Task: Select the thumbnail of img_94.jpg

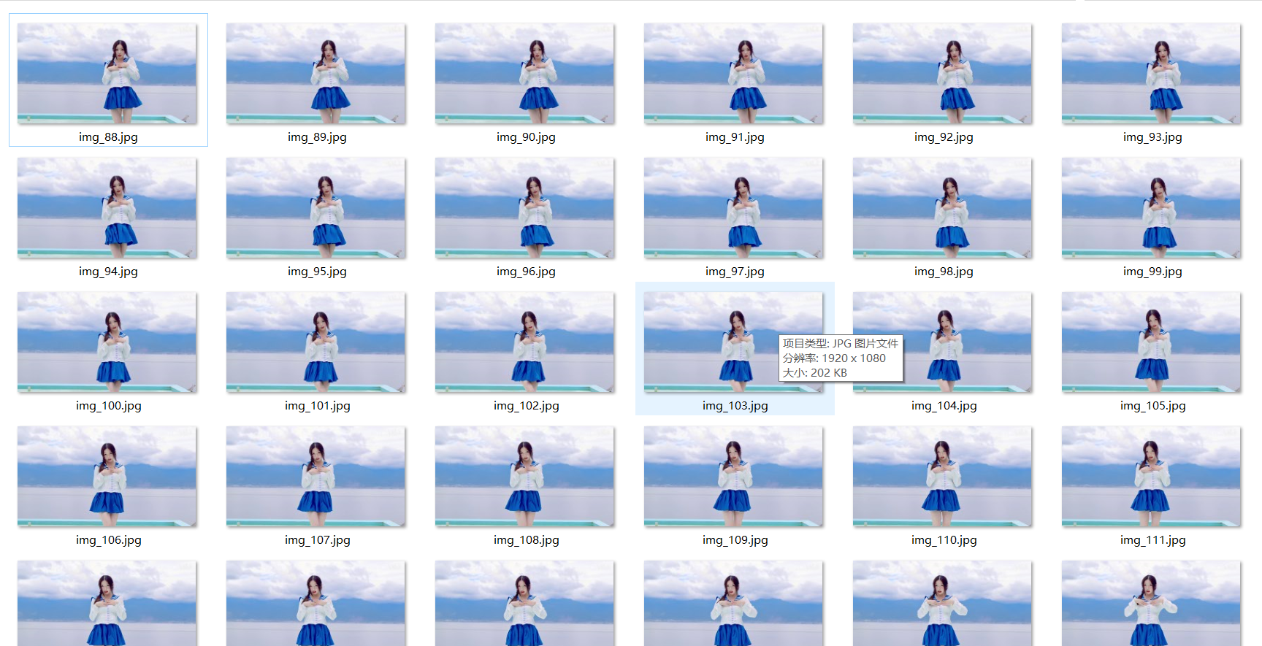Action: tap(107, 207)
